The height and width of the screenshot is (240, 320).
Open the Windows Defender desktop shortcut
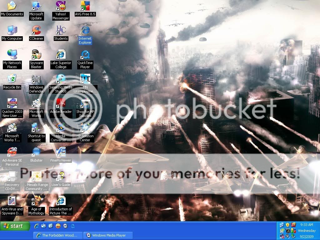[36, 84]
